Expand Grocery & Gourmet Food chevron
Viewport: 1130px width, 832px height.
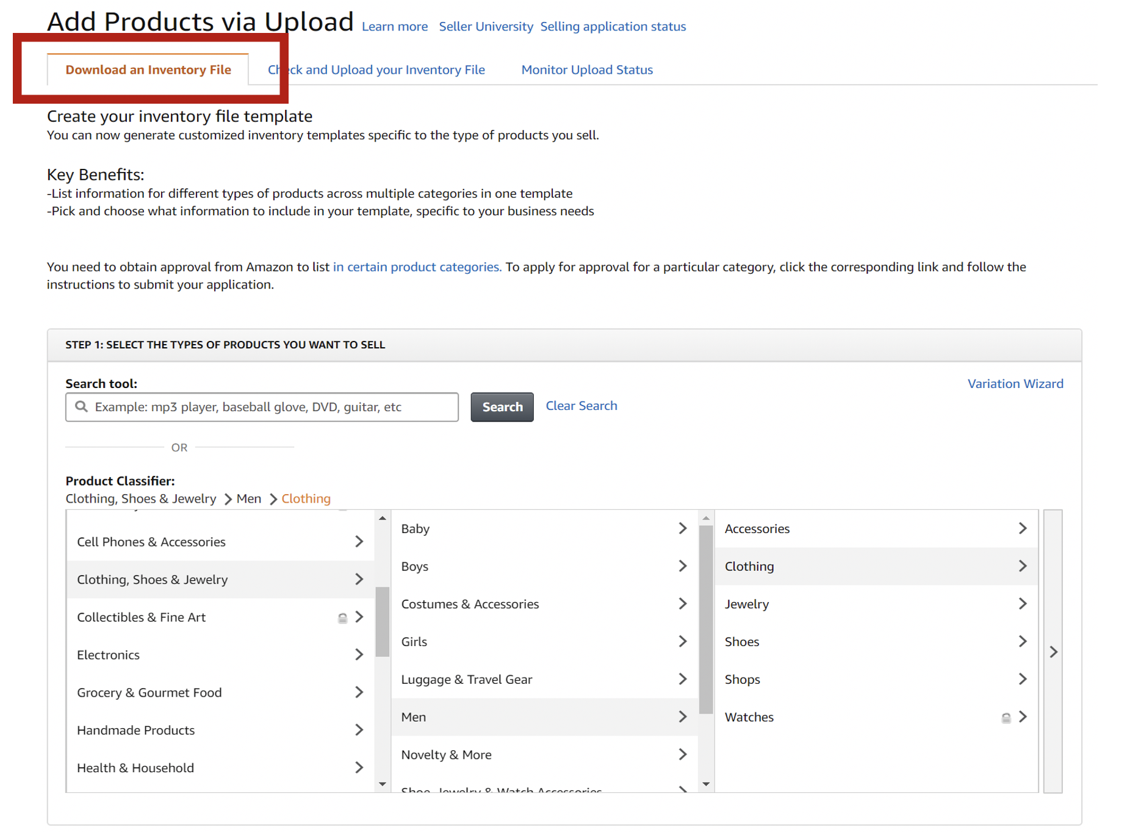pos(359,692)
